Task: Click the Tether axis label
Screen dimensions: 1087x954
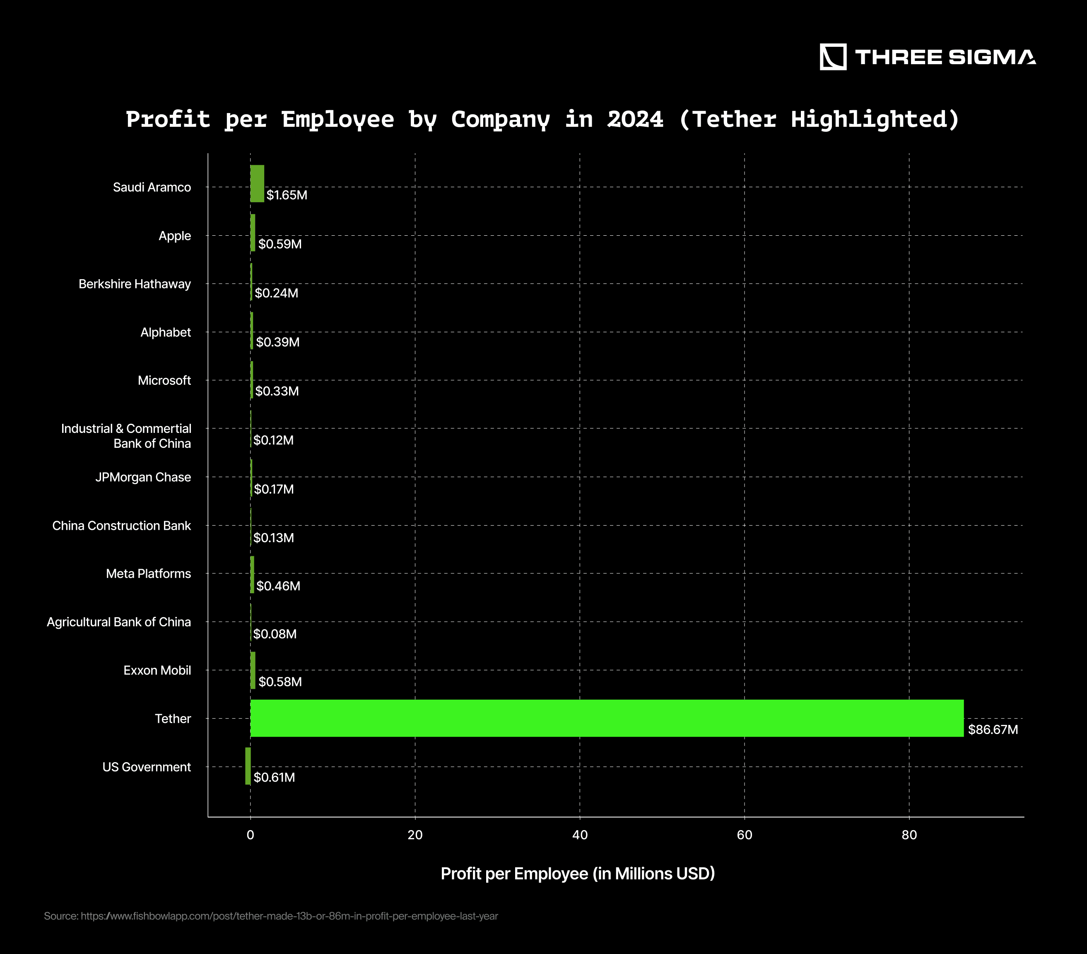Action: (173, 719)
